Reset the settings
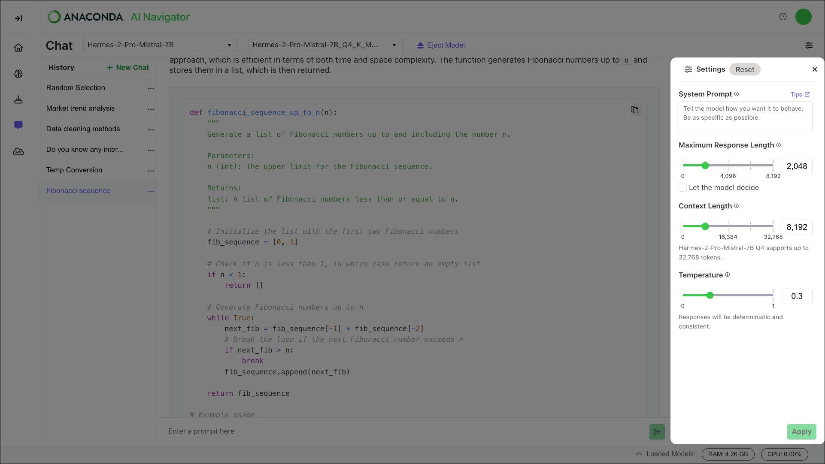This screenshot has height=464, width=825. [744, 69]
